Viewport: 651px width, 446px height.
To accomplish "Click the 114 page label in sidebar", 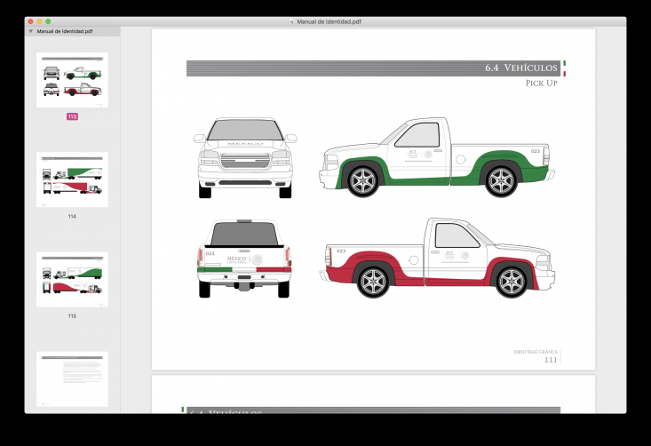I will [72, 216].
